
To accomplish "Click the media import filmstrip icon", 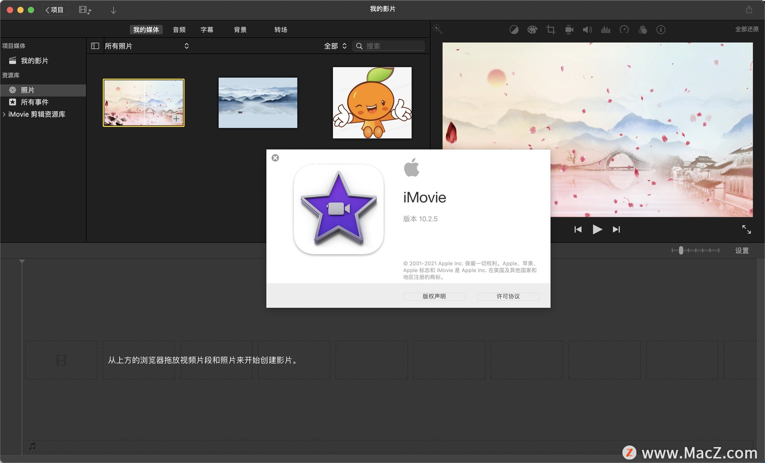I will (85, 10).
